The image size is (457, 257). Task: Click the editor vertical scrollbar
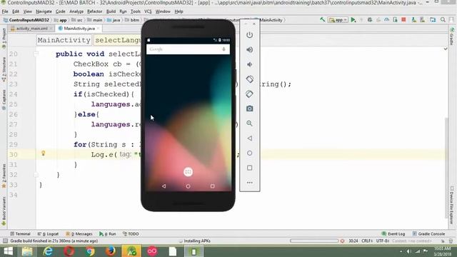(x=446, y=168)
